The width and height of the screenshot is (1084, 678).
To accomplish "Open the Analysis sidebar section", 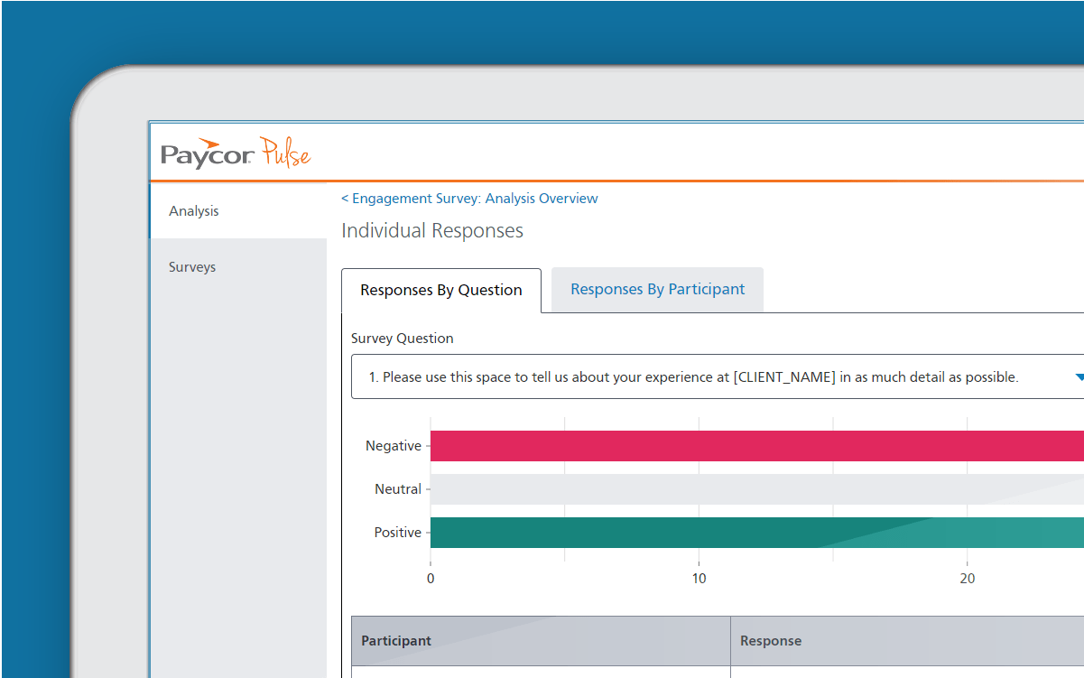I will [238, 210].
